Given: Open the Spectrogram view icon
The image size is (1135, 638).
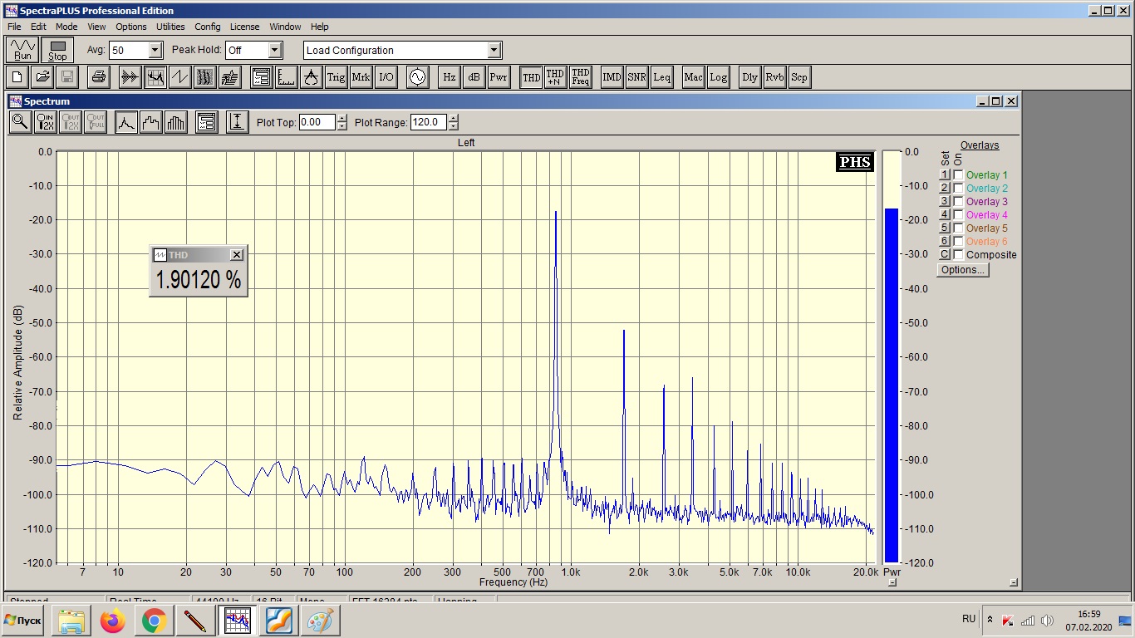Looking at the screenshot, I should point(205,77).
